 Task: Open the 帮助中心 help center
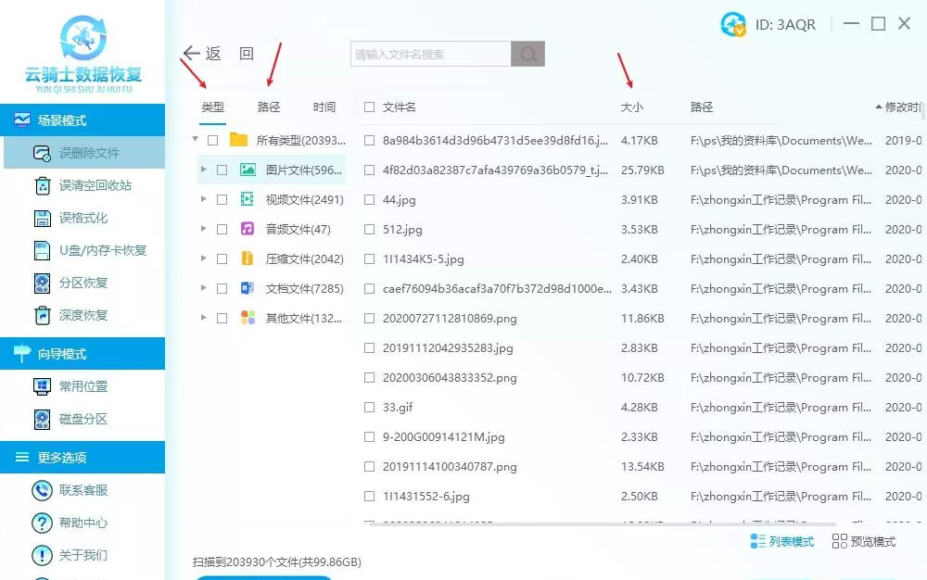42,523
